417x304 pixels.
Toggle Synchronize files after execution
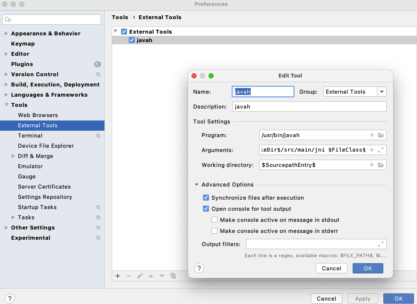(x=206, y=198)
